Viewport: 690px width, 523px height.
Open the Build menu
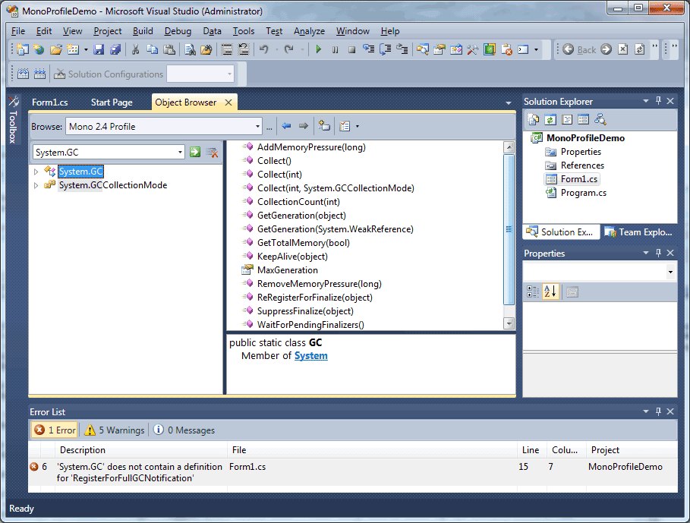(143, 31)
